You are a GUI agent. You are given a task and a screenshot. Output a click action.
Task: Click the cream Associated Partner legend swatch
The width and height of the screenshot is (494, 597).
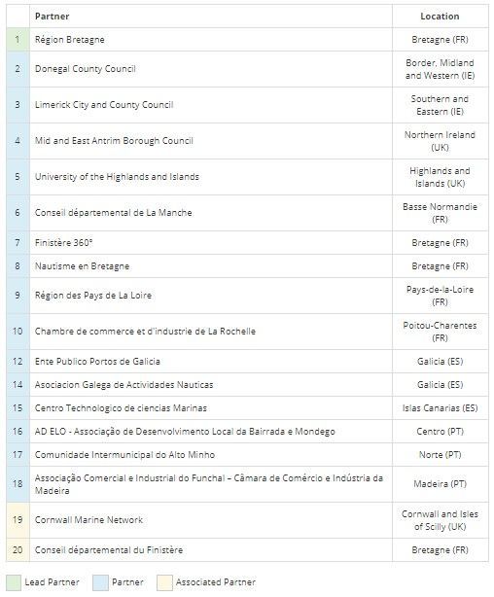pos(164,582)
